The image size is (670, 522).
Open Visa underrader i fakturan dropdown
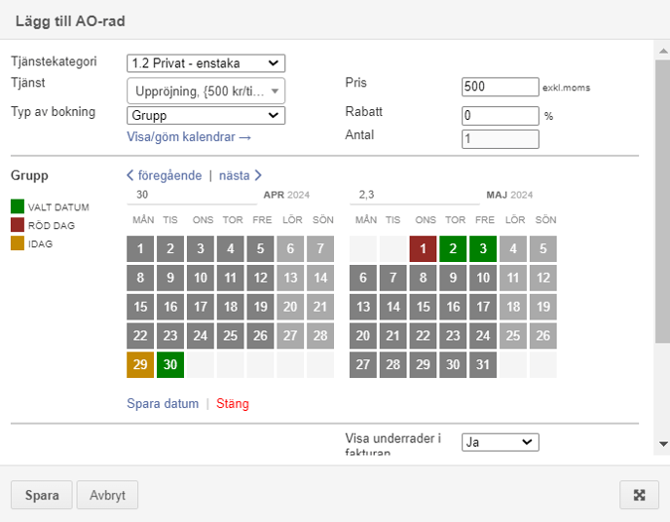pos(500,442)
